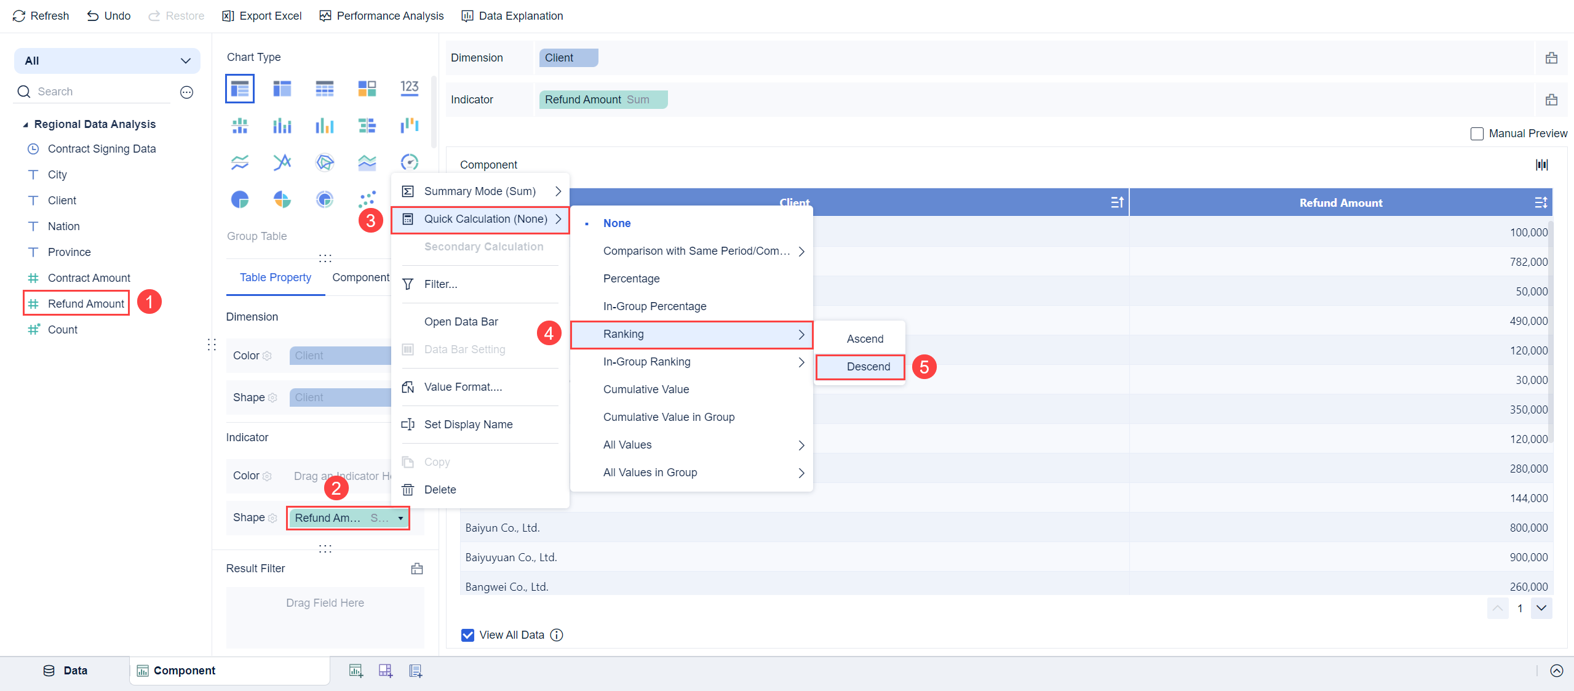
Task: Collapse the Regional Data Analysis tree
Action: tap(25, 125)
